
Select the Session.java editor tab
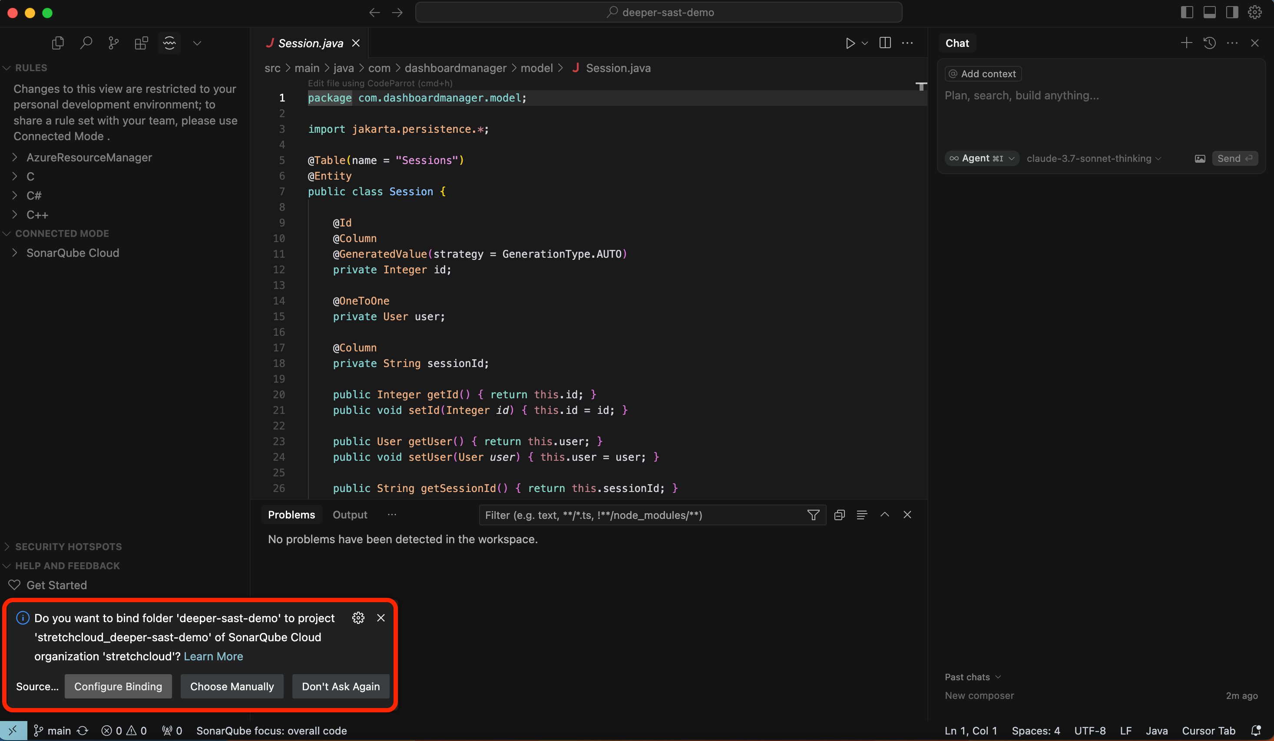tap(311, 43)
